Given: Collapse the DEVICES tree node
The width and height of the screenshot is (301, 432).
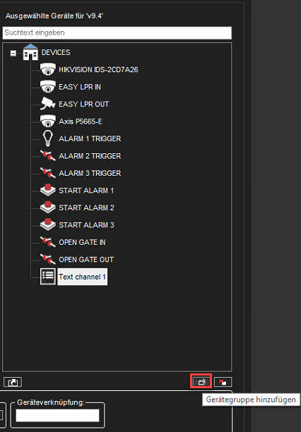Looking at the screenshot, I should click(13, 53).
